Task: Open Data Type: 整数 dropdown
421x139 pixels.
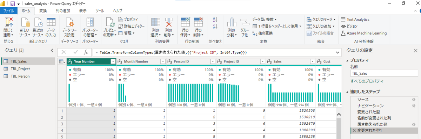Action: click(x=265, y=20)
